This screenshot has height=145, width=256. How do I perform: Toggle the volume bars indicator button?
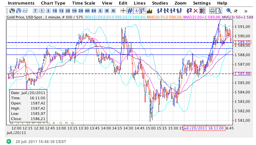coord(149,11)
